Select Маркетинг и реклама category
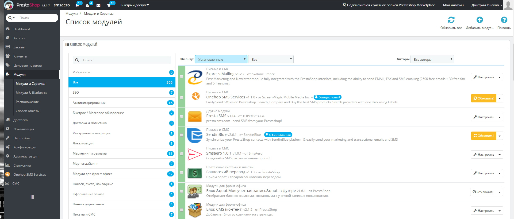This screenshot has height=219, width=514. tap(122, 153)
